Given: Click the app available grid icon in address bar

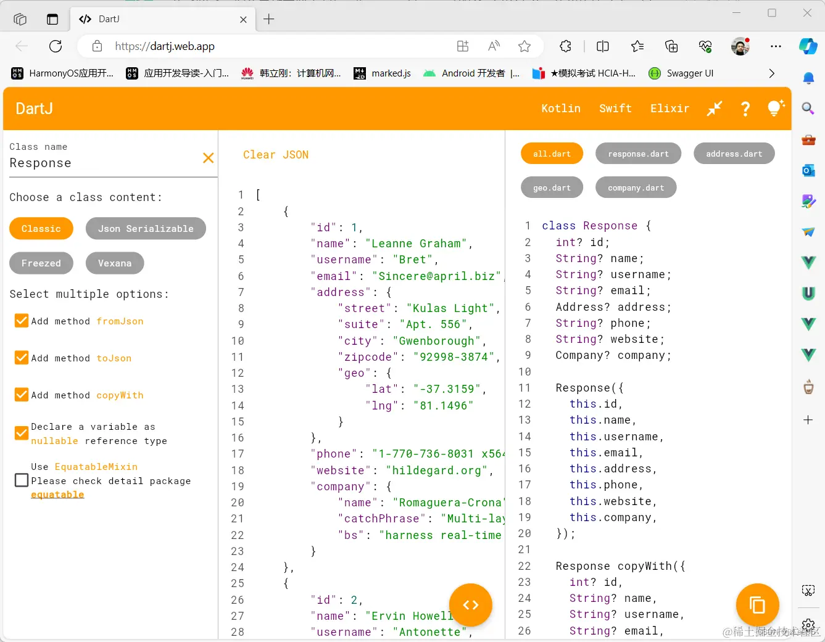Looking at the screenshot, I should pyautogui.click(x=463, y=46).
